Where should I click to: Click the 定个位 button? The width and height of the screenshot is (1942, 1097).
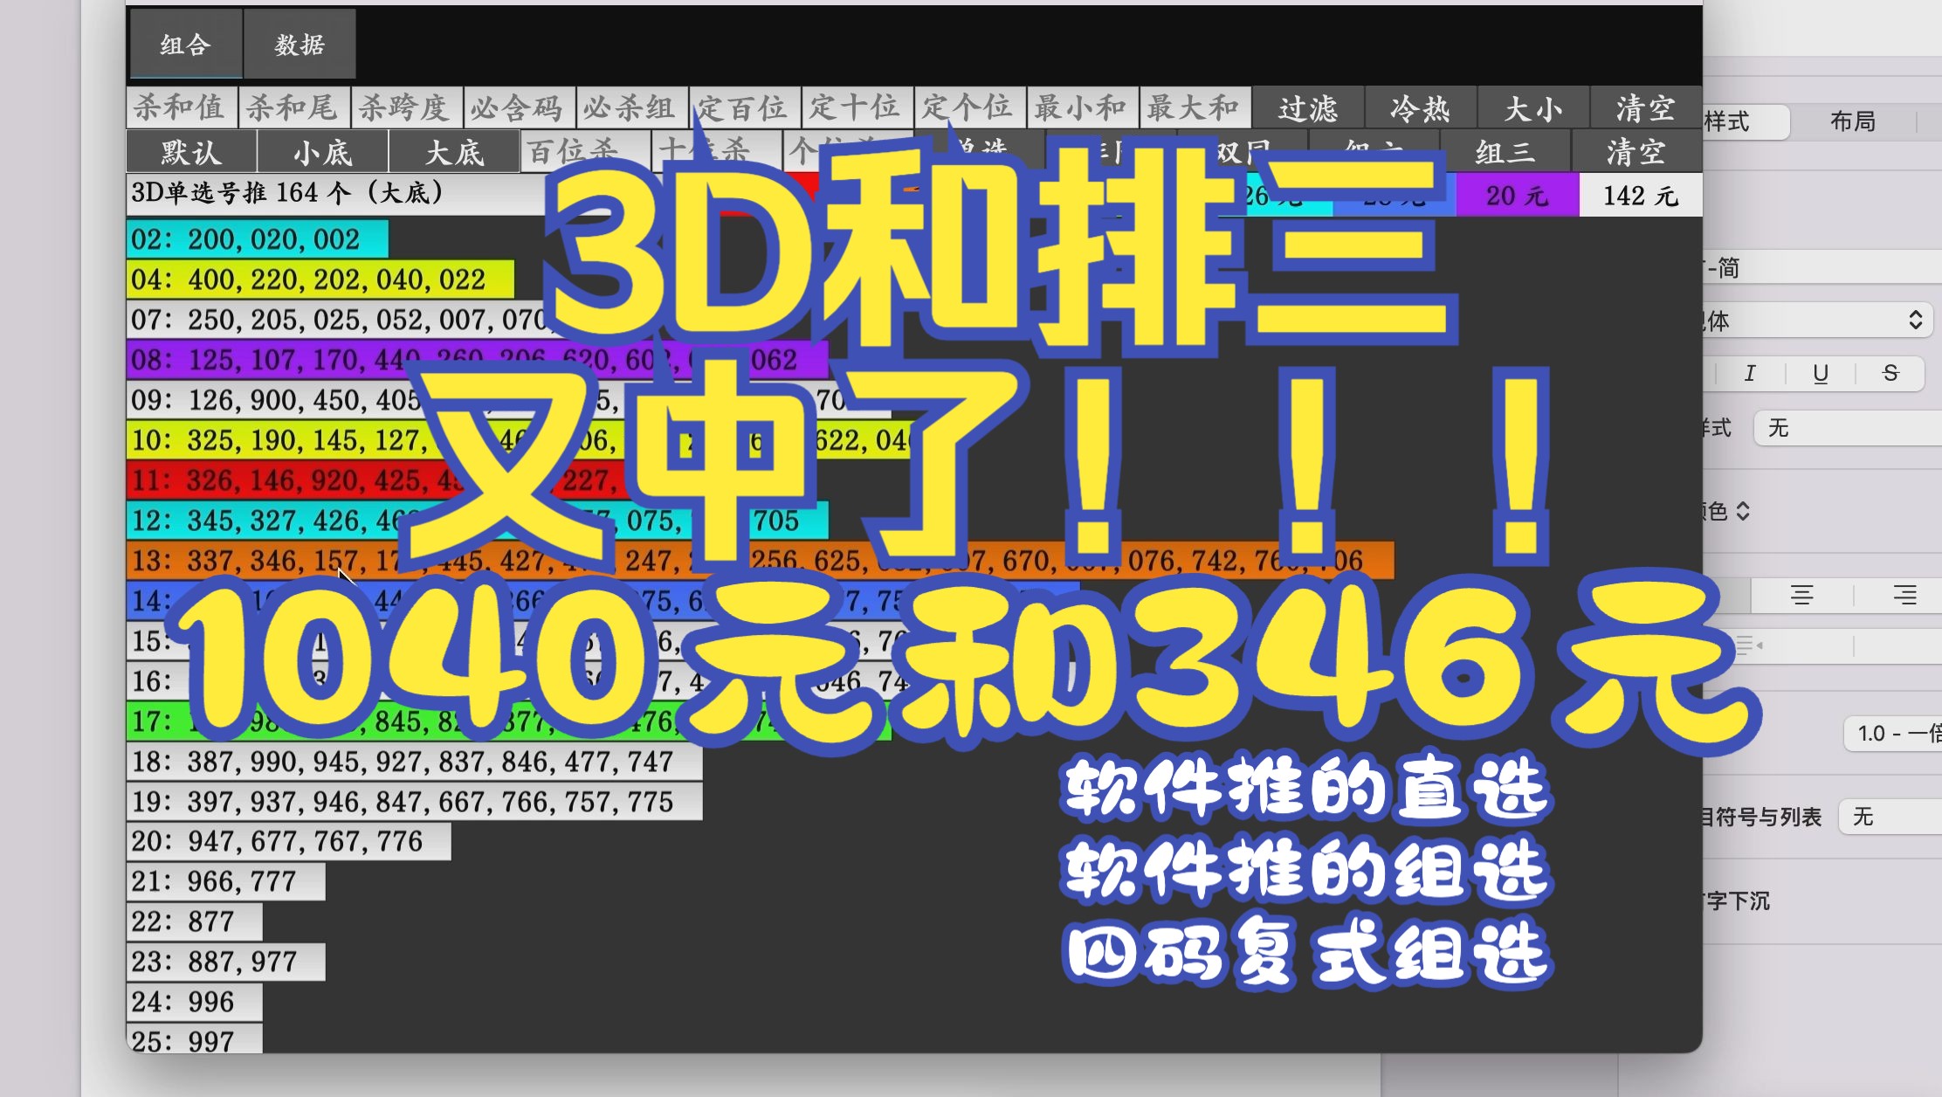point(970,108)
